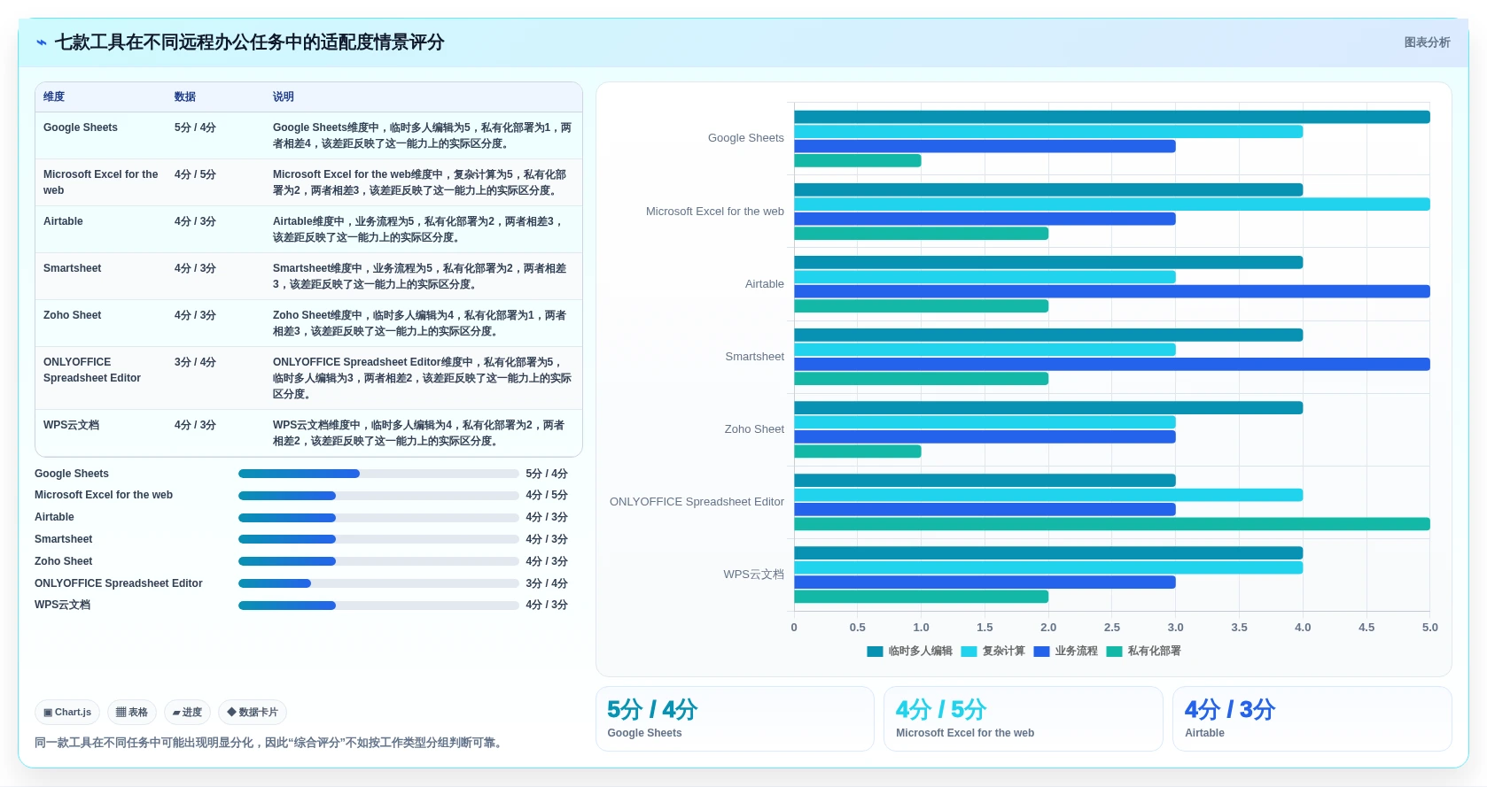Select the 进度 tag chip
The height and width of the screenshot is (787, 1487).
(187, 712)
